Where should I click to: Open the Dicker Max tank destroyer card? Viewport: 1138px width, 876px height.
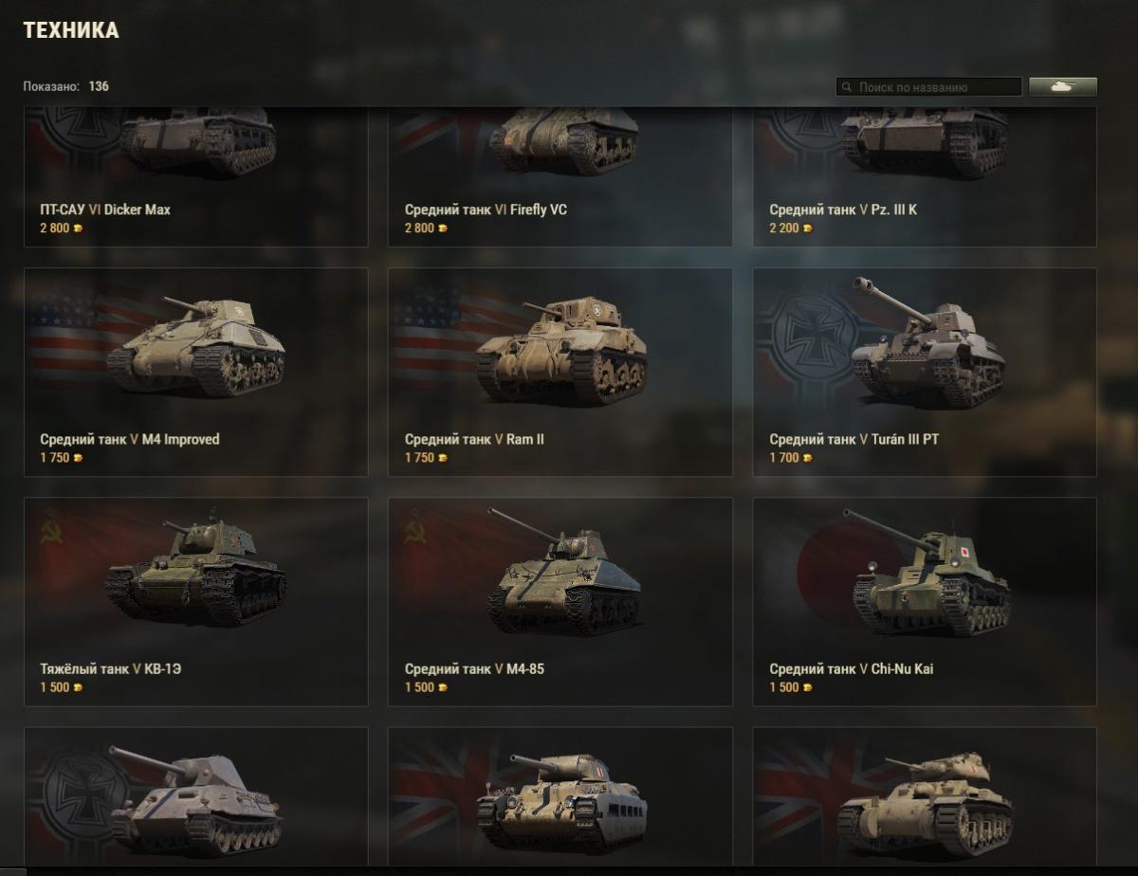coord(195,176)
